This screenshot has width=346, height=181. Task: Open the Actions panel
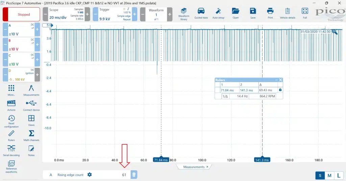point(11,105)
